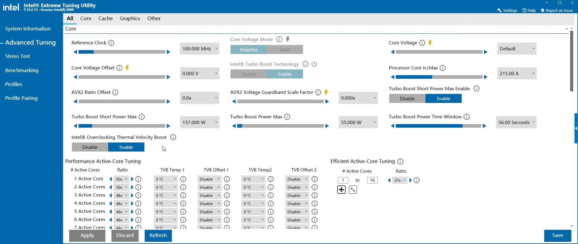Open the Settings wrench icon
578x244 pixels.
(x=499, y=10)
